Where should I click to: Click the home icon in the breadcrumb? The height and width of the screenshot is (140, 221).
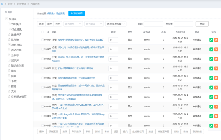tap(2, 4)
